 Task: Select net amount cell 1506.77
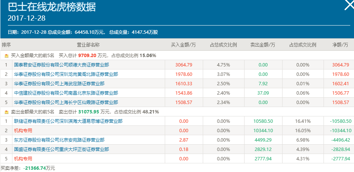(x=340, y=93)
